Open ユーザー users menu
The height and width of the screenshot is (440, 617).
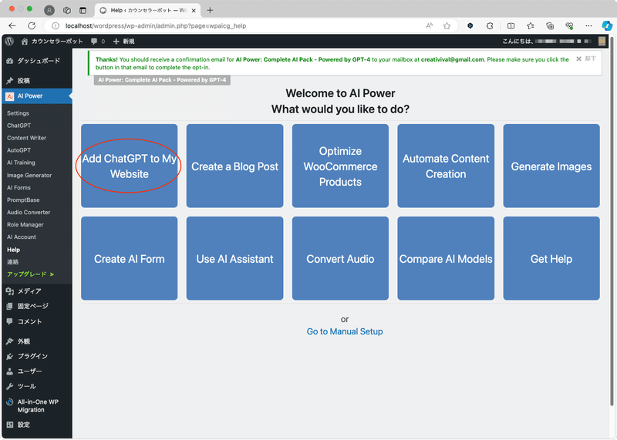[x=36, y=371]
